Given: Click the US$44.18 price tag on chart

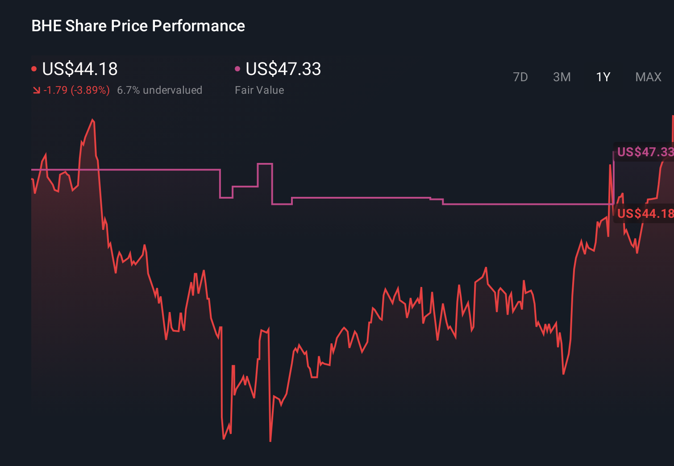Looking at the screenshot, I should (x=644, y=214).
